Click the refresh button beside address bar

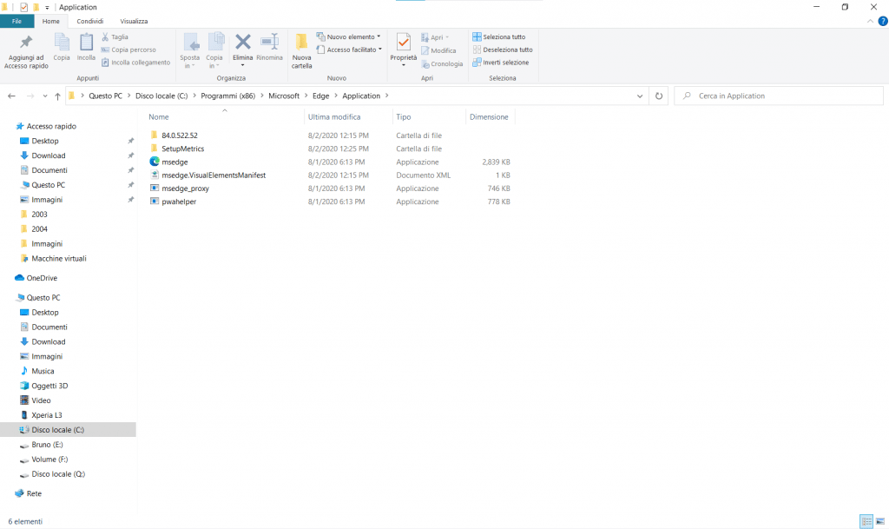coord(659,96)
